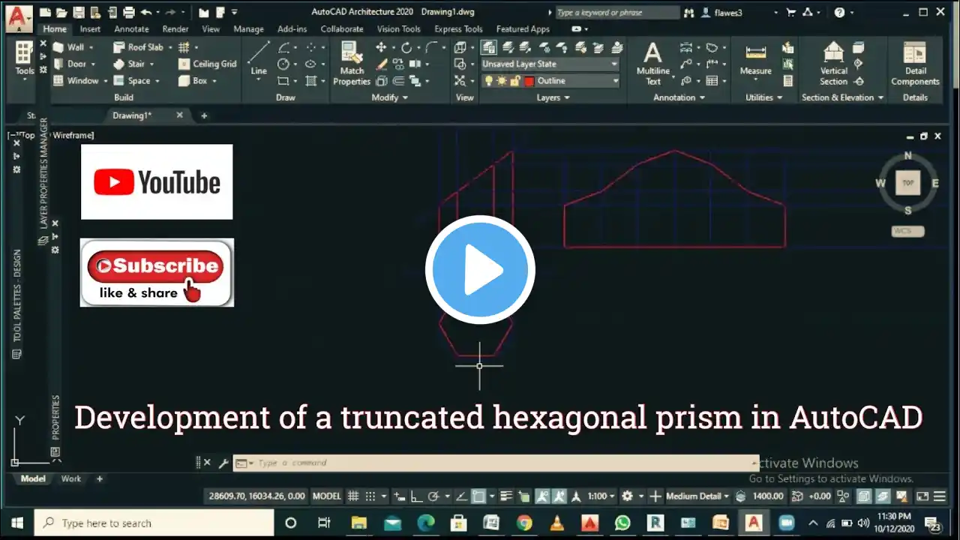
Task: Open the Layer Properties icon in Layers panel
Action: pyautogui.click(x=488, y=47)
